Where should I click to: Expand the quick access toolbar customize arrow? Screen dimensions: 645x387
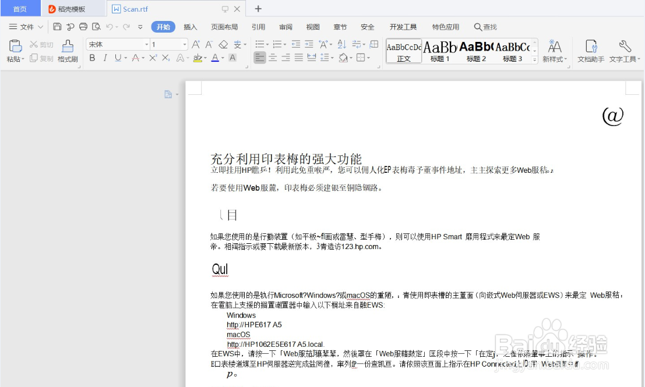[x=140, y=27]
